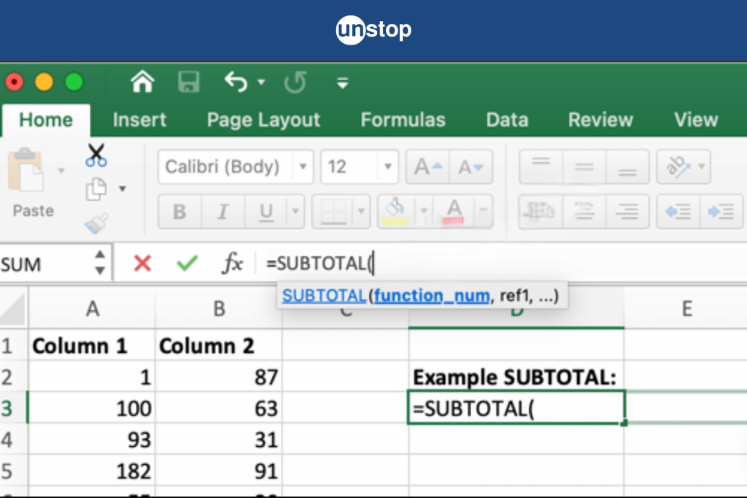
Task: Toggle Bold formatting
Action: click(x=179, y=211)
